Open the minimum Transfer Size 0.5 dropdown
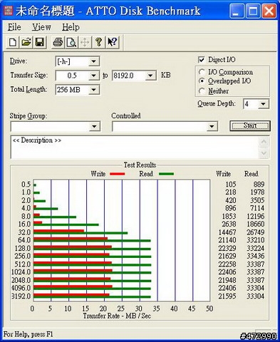The width and height of the screenshot is (280, 342). point(94,76)
